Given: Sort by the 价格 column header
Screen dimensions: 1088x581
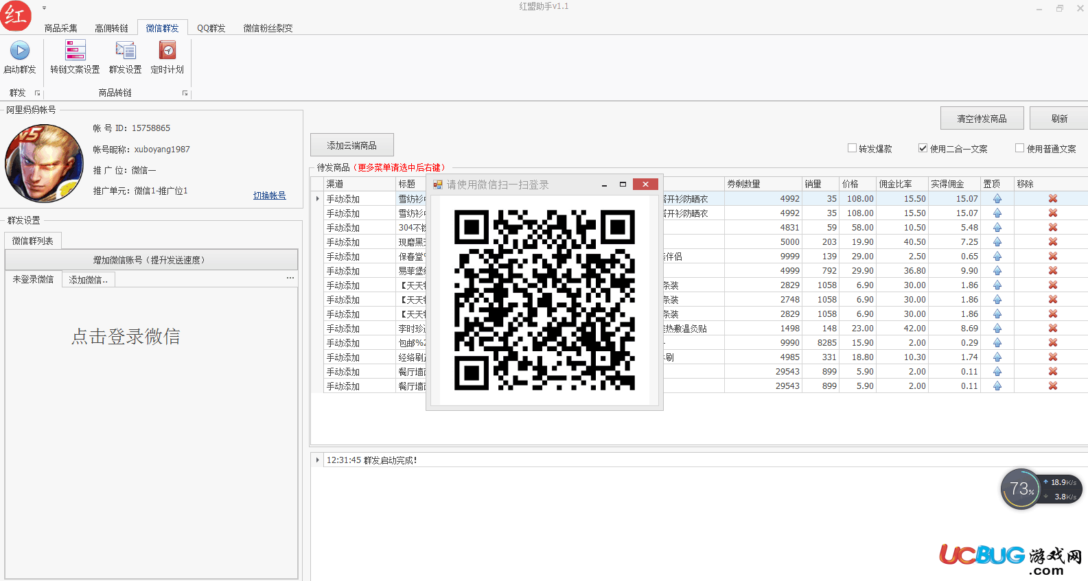Looking at the screenshot, I should (858, 184).
